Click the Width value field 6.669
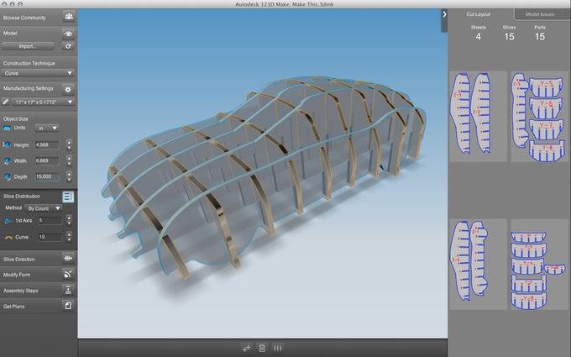 pos(47,160)
